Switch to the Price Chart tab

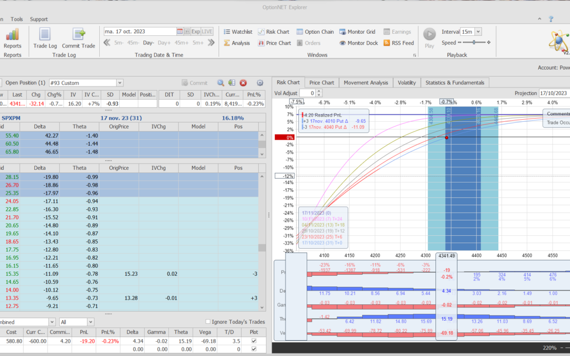pyautogui.click(x=321, y=82)
